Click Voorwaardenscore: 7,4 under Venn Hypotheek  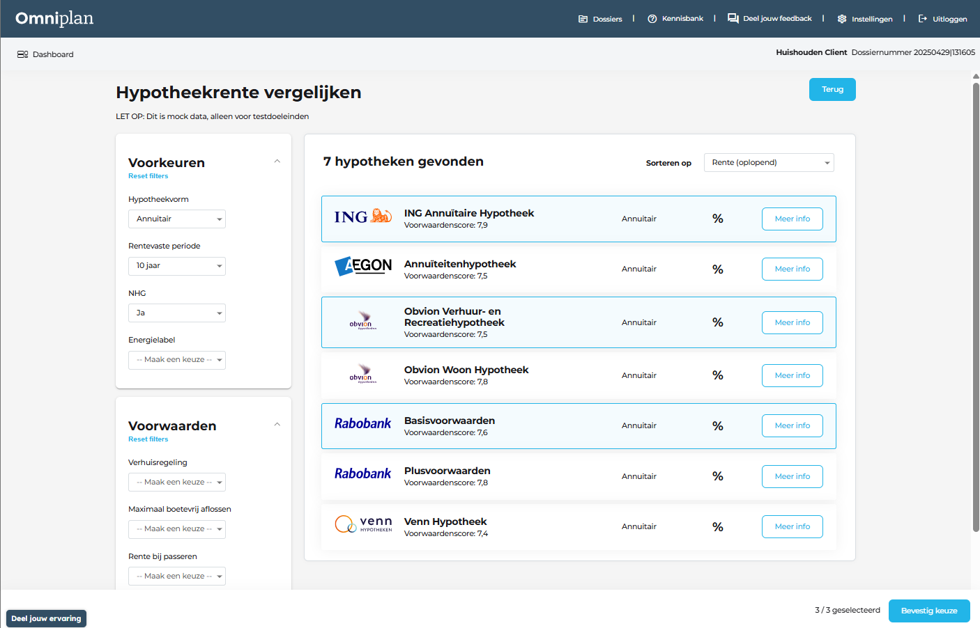pyautogui.click(x=446, y=533)
